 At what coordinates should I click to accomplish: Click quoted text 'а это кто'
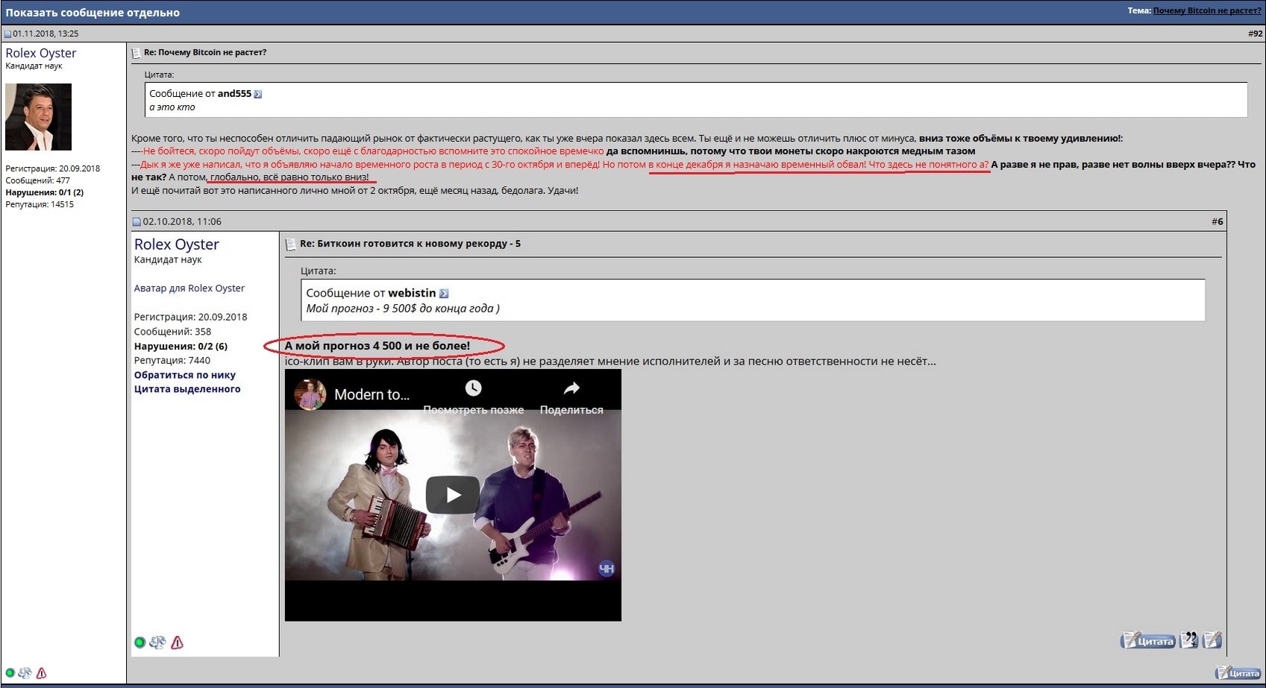(172, 107)
